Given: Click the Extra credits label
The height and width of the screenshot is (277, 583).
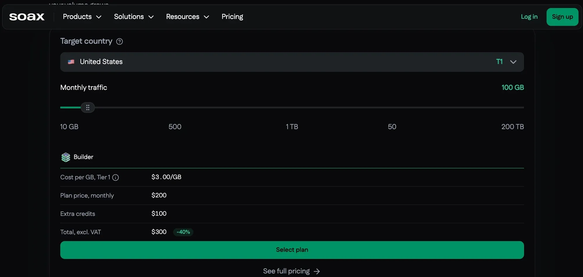Looking at the screenshot, I should (78, 214).
